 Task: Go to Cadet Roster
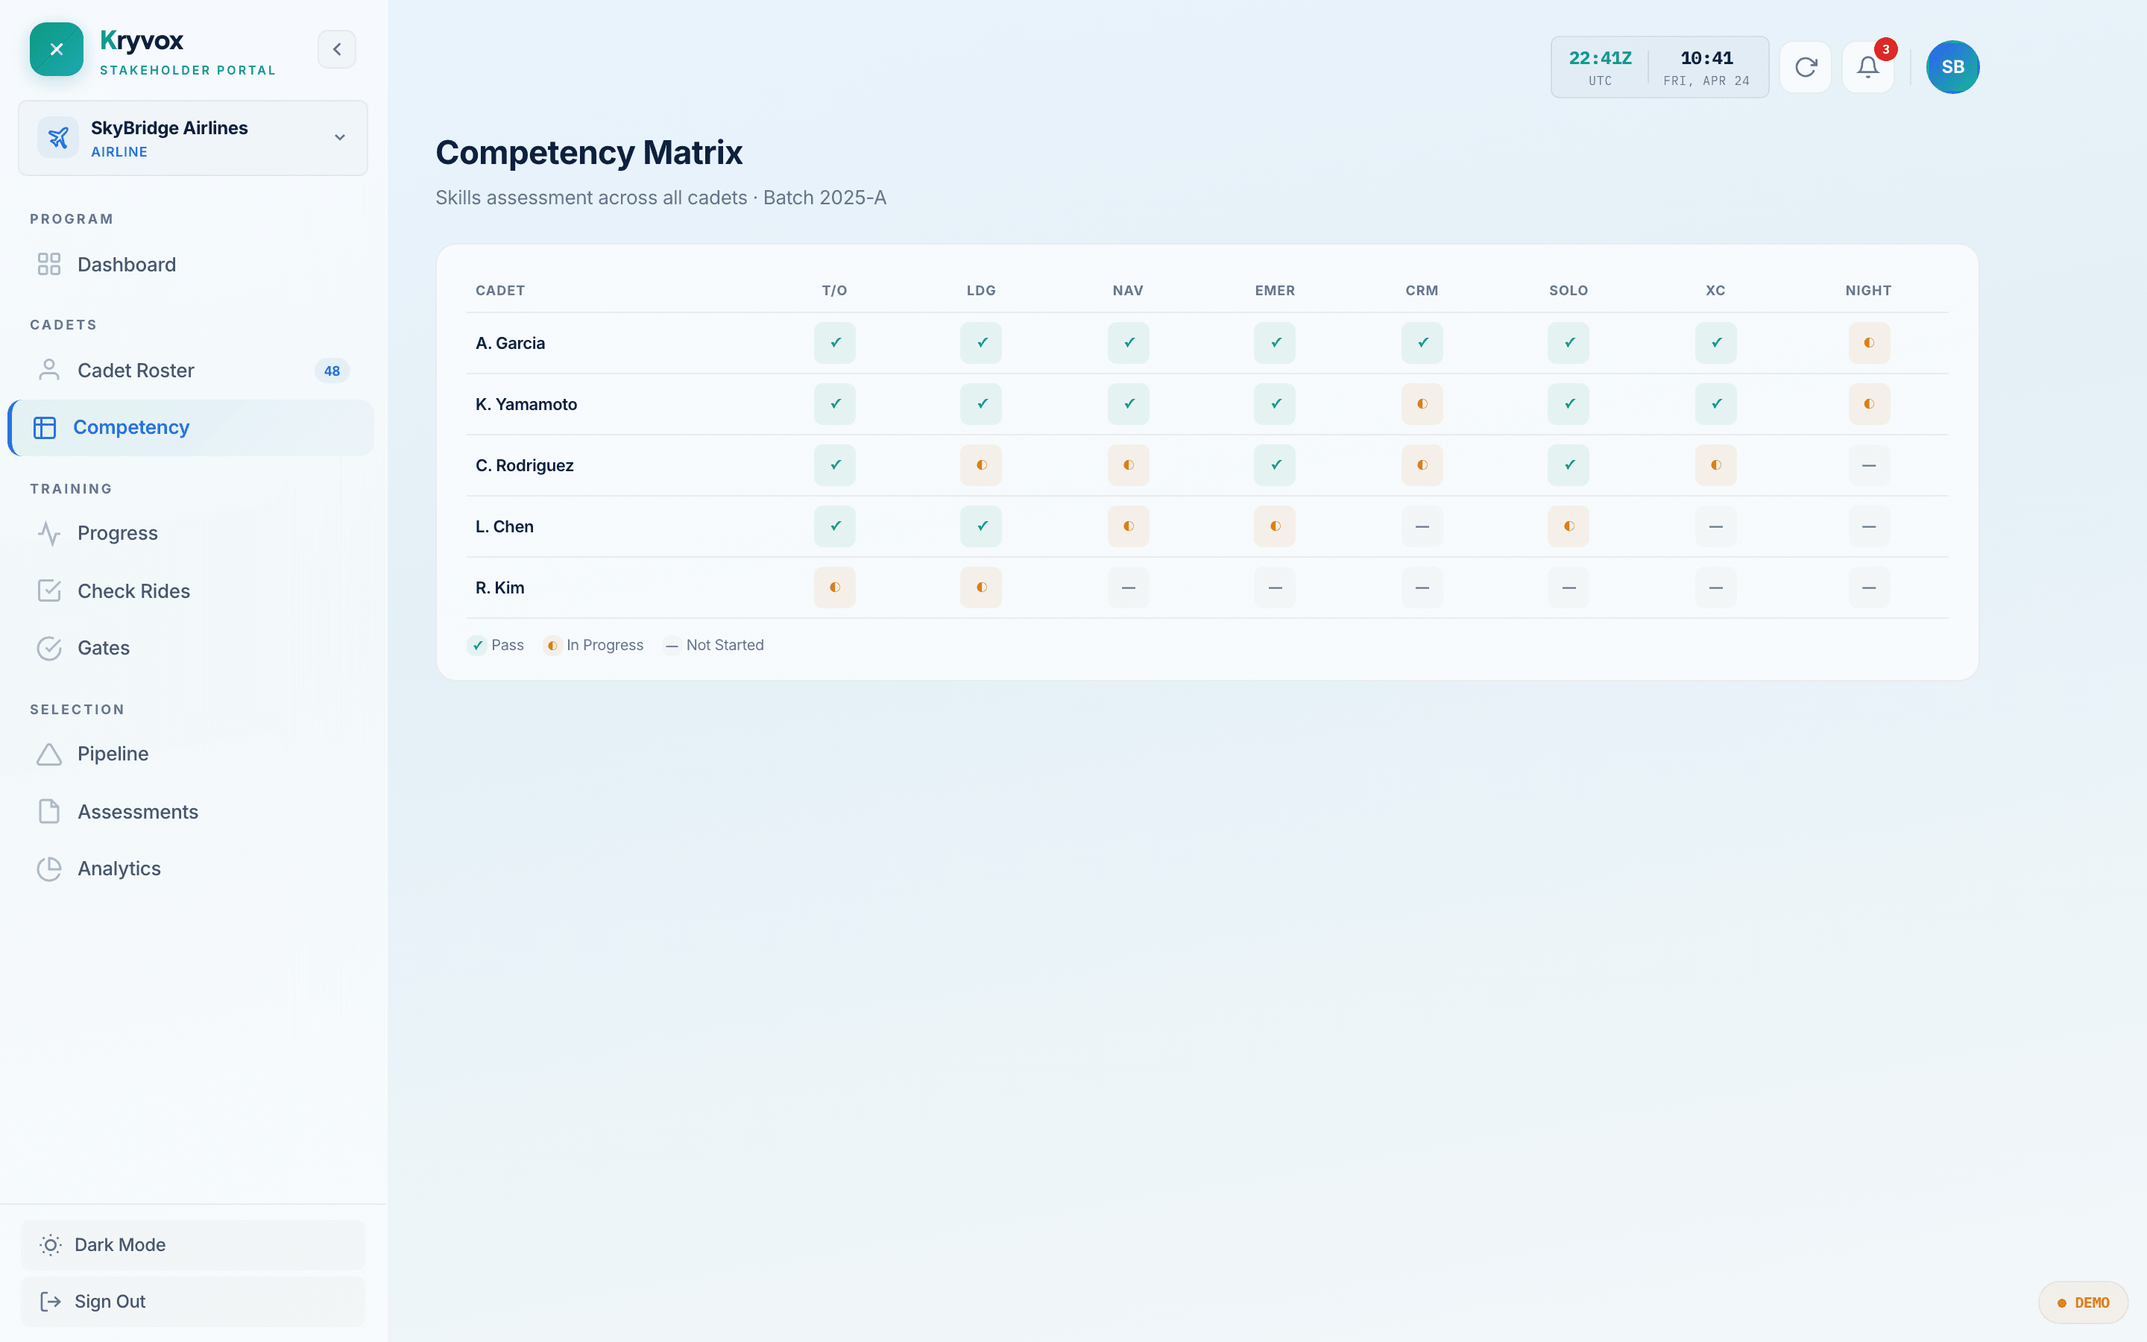(x=191, y=370)
